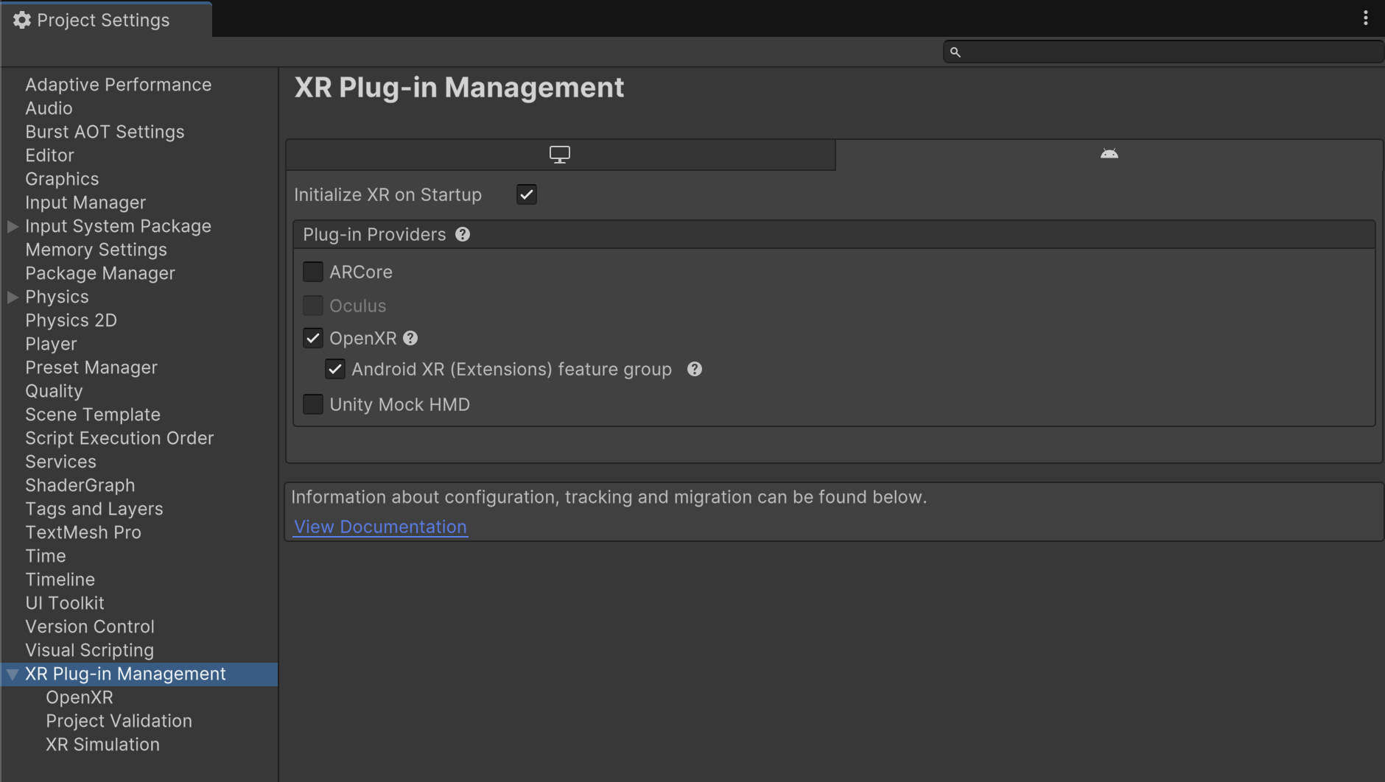This screenshot has height=782, width=1385.
Task: Uncheck Android XR (Extensions) feature group
Action: point(336,369)
